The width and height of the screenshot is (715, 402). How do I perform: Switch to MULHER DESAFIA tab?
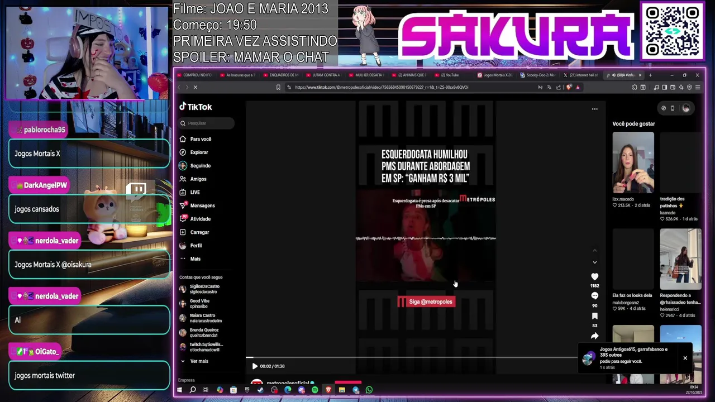pos(368,75)
